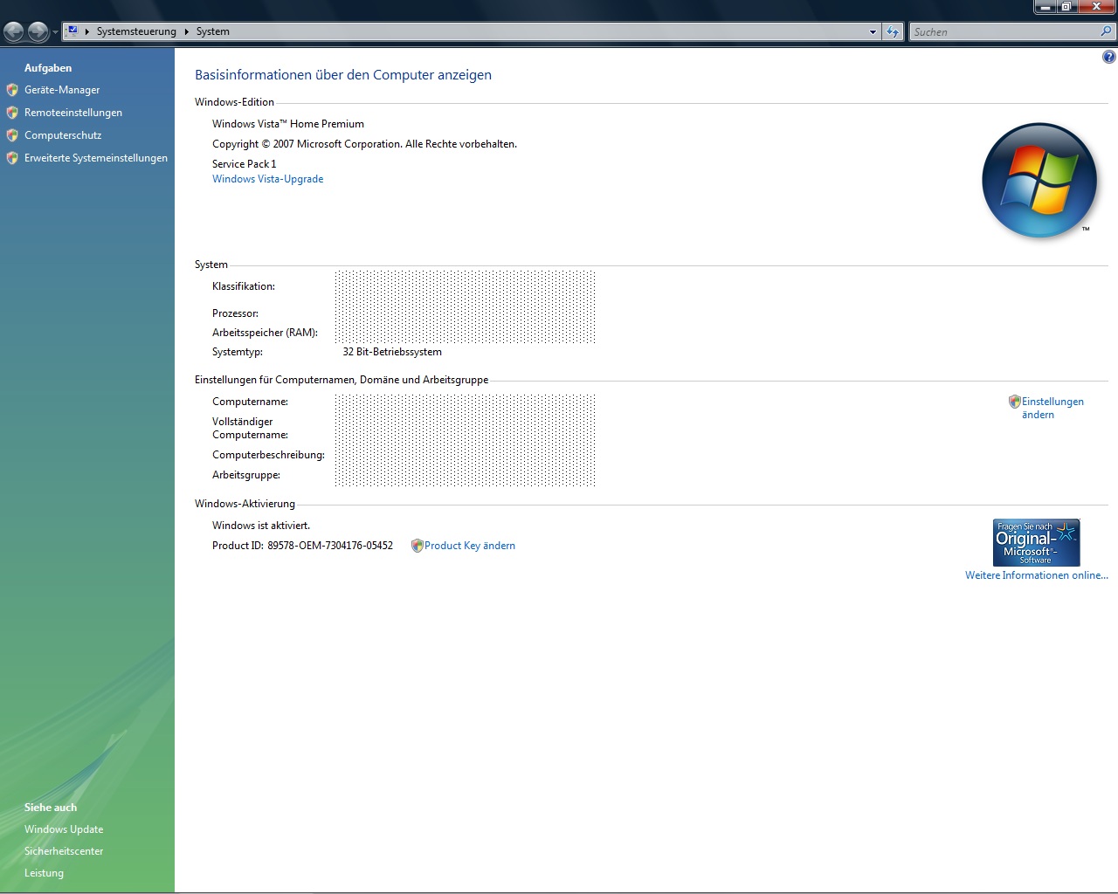The width and height of the screenshot is (1118, 894).
Task: Click the shield icon beside Geräte-Manager
Action: point(12,90)
